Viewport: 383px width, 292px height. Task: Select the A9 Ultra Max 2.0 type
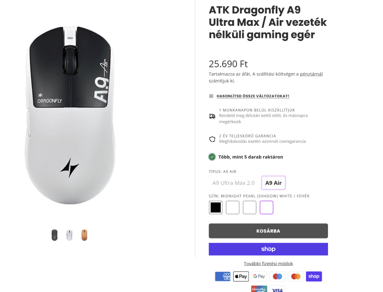click(234, 183)
